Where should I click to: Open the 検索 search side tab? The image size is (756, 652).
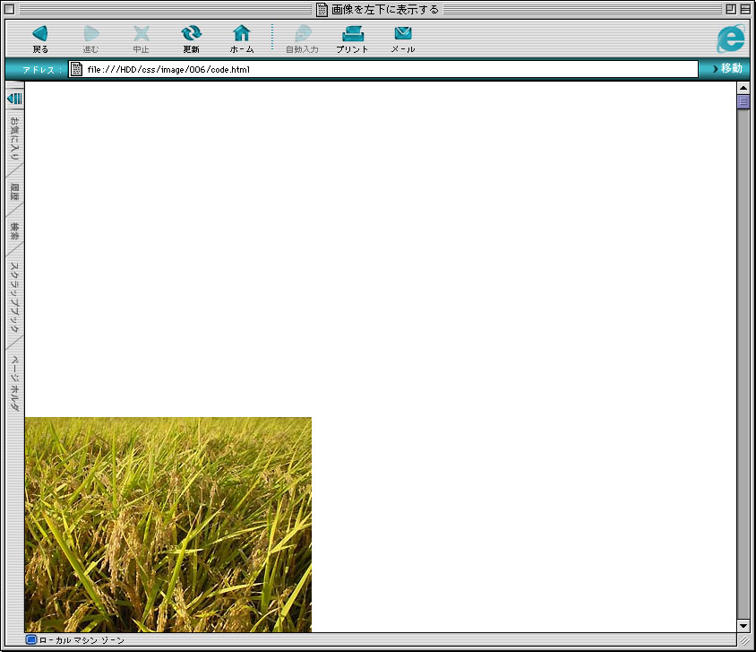tap(14, 231)
